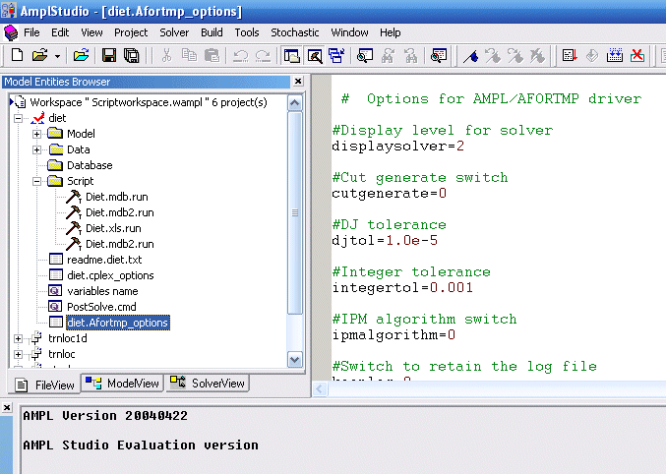Expand the Data folder node
666x474 pixels.
[37, 149]
